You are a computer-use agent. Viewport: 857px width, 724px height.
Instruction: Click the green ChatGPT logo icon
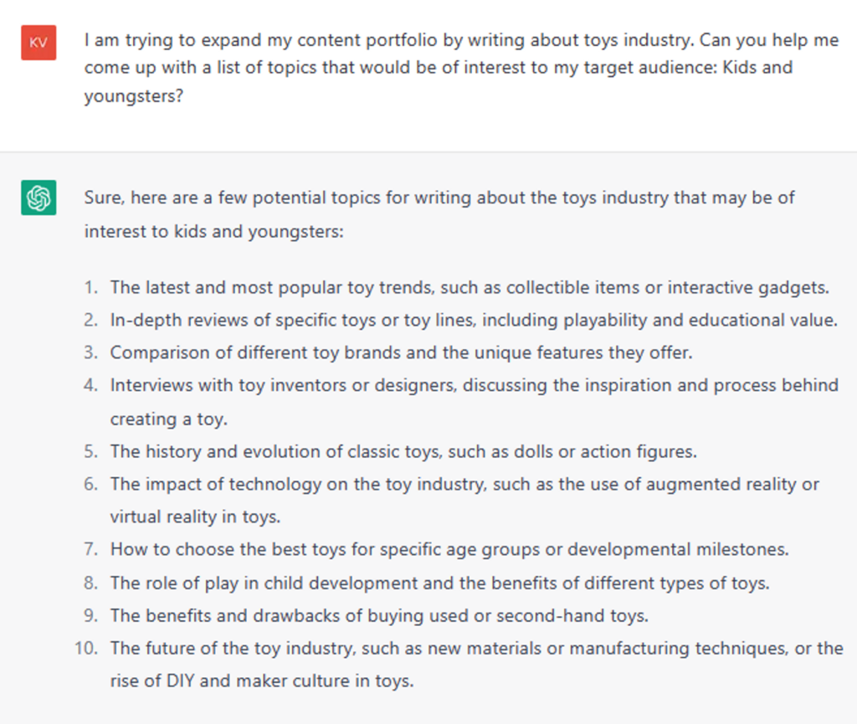[38, 198]
